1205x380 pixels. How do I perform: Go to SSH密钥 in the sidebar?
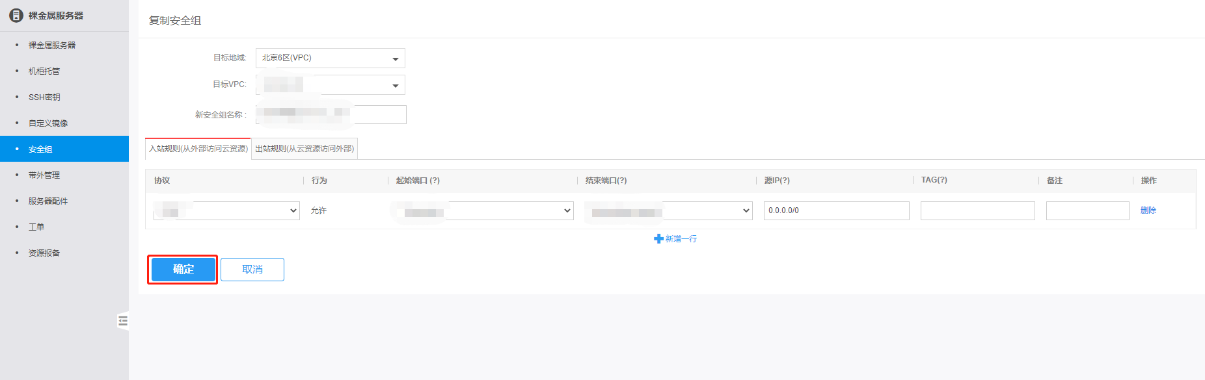pyautogui.click(x=44, y=97)
